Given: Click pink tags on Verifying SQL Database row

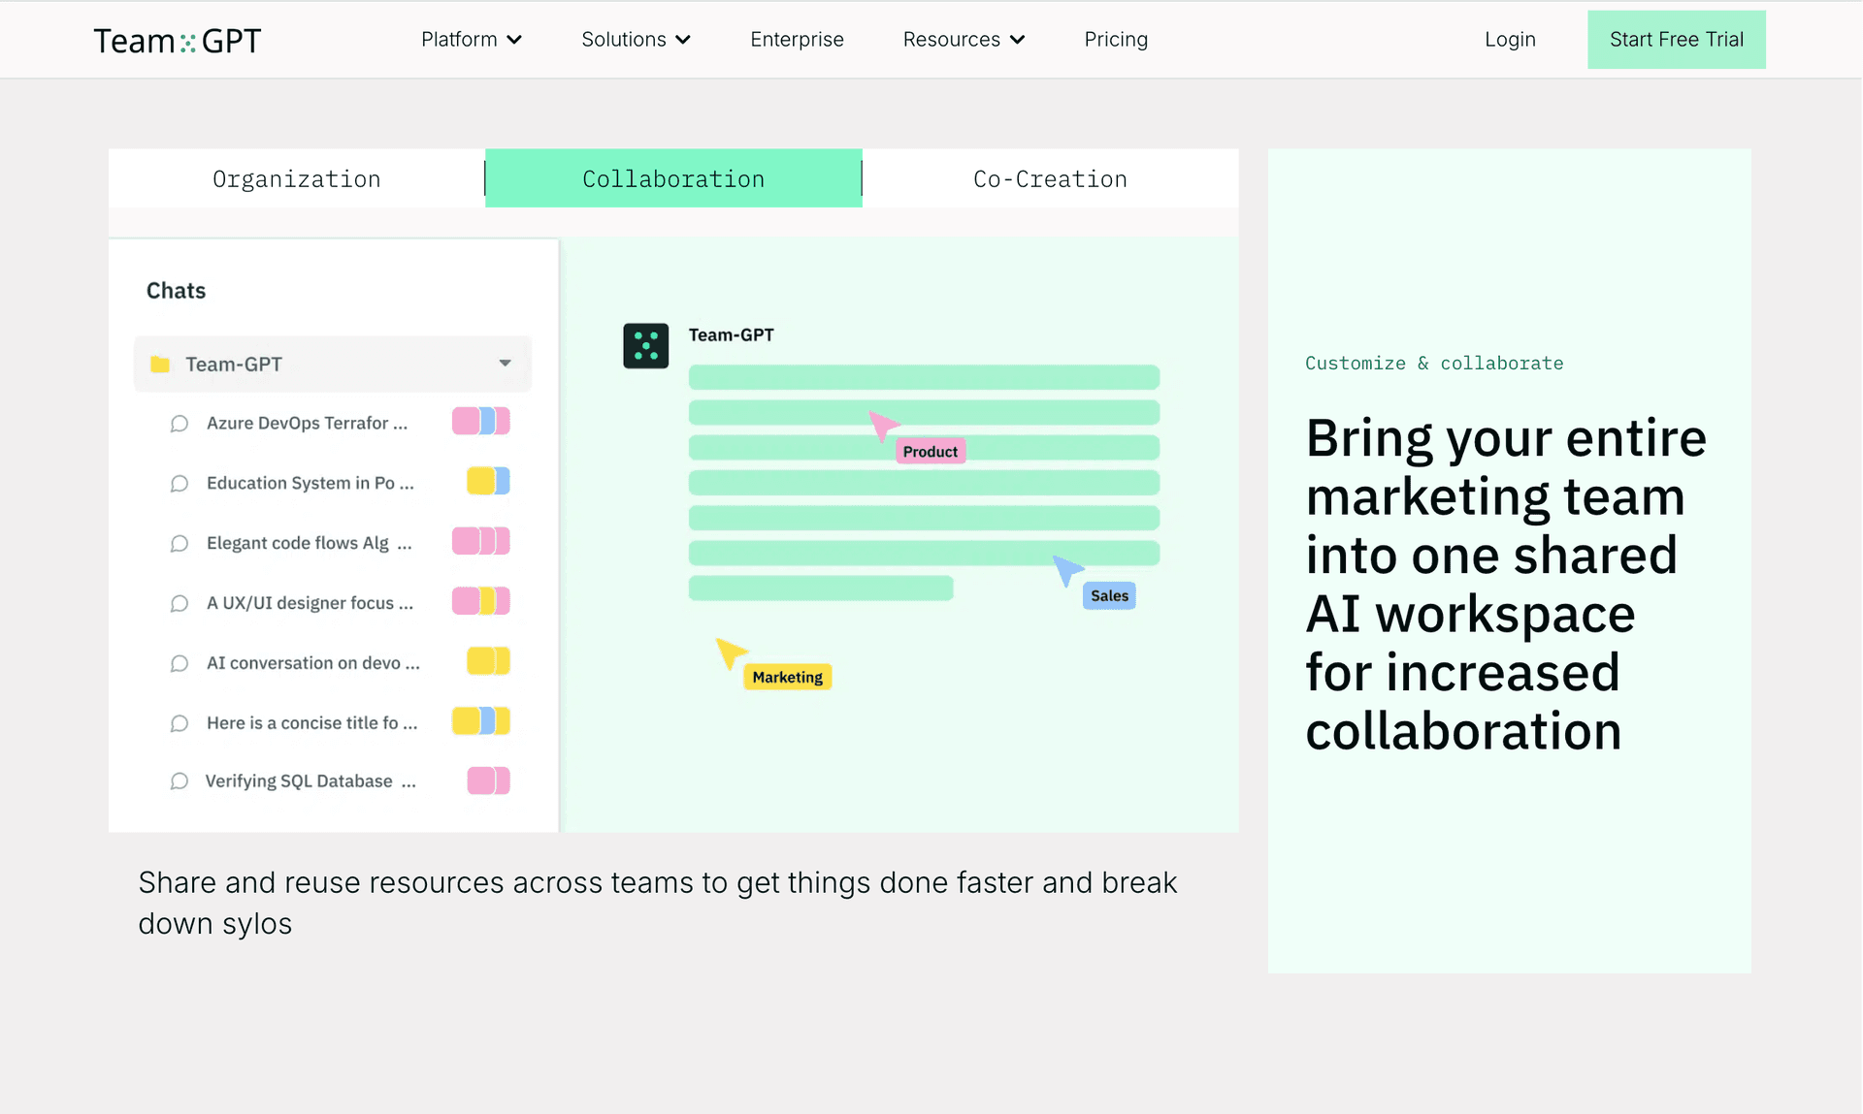Looking at the screenshot, I should point(488,780).
